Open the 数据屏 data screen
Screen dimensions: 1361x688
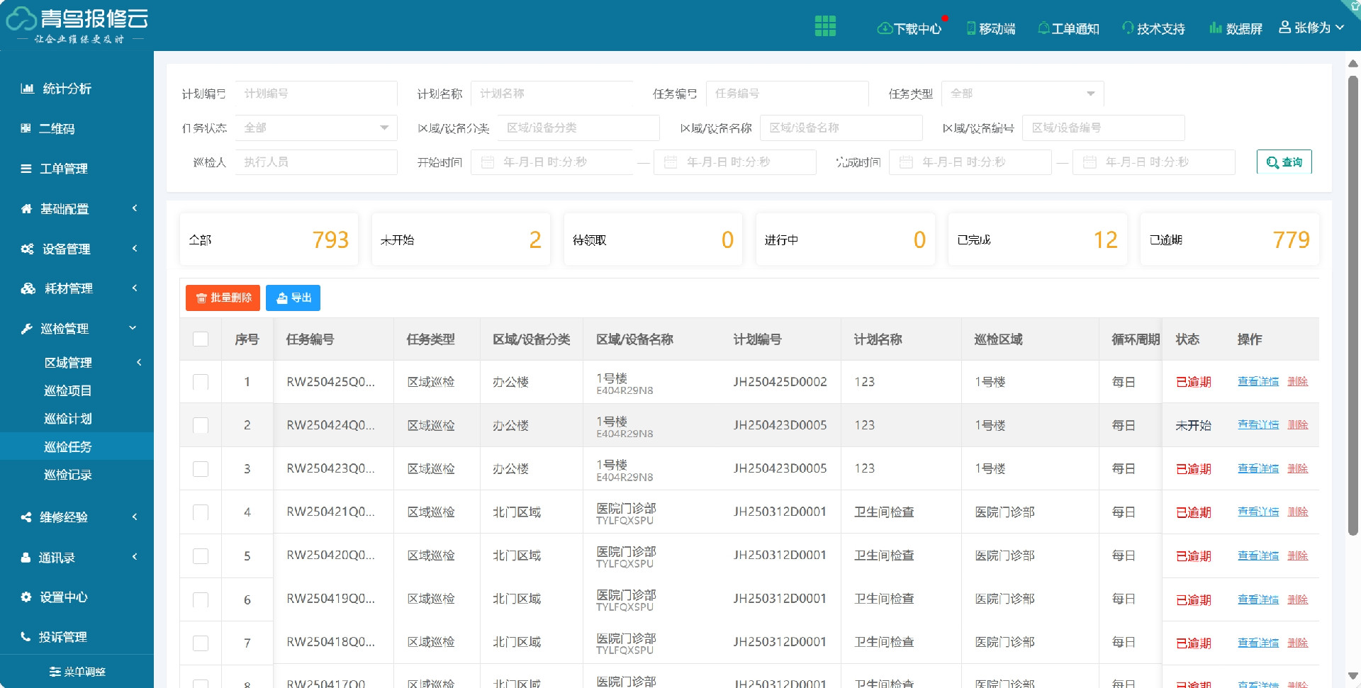tap(1236, 28)
